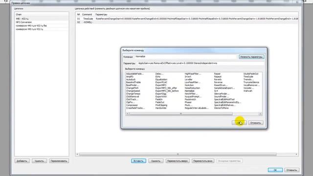This screenshot has width=313, height=176.
Task: Click Отменить in the command selection dialog
Action: click(x=255, y=123)
